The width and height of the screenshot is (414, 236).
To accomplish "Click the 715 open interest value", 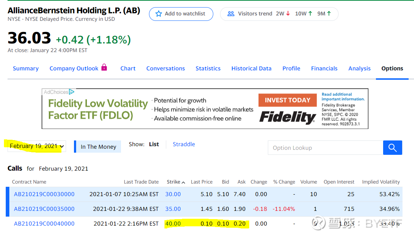I will click(x=349, y=209).
